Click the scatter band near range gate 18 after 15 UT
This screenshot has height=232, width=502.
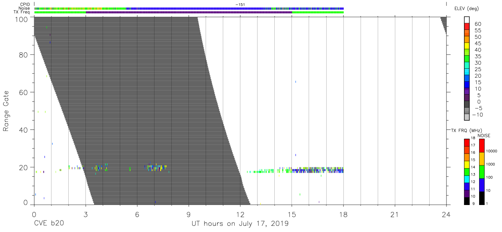318,170
